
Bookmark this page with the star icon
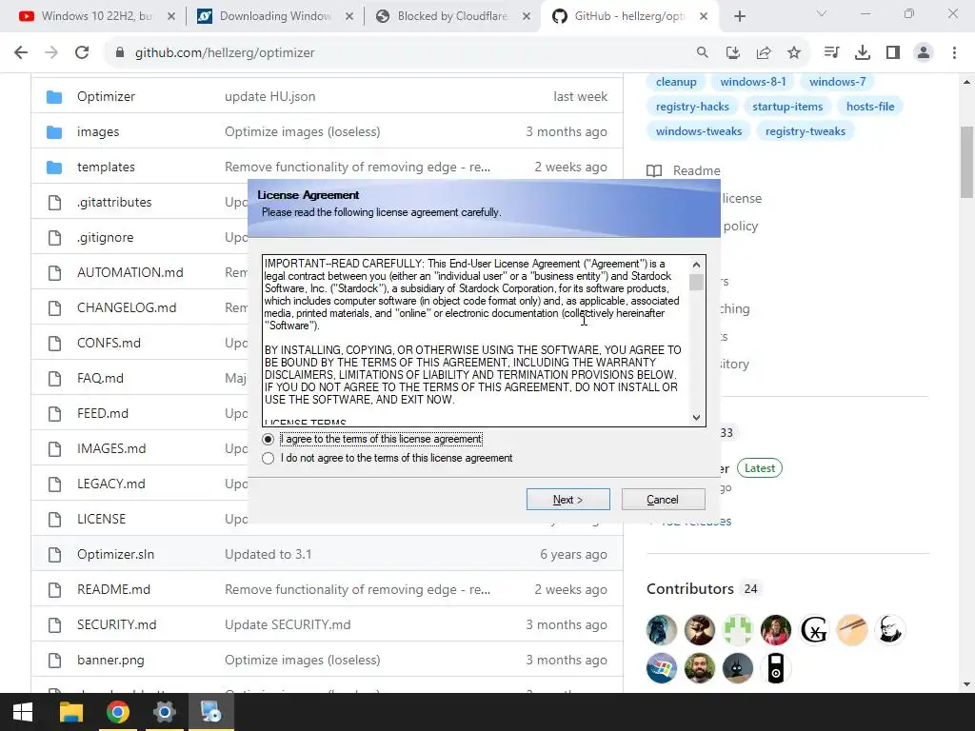794,53
